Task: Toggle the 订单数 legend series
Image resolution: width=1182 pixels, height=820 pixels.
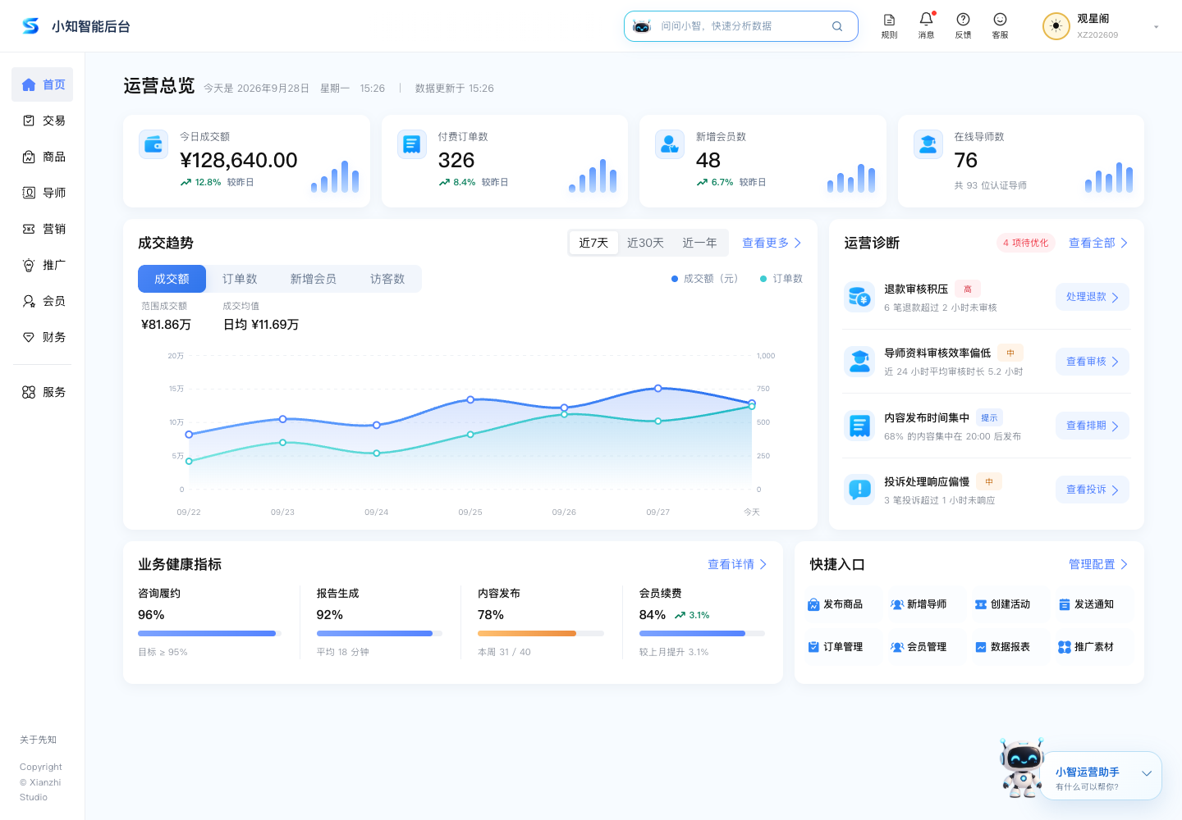Action: click(x=781, y=279)
